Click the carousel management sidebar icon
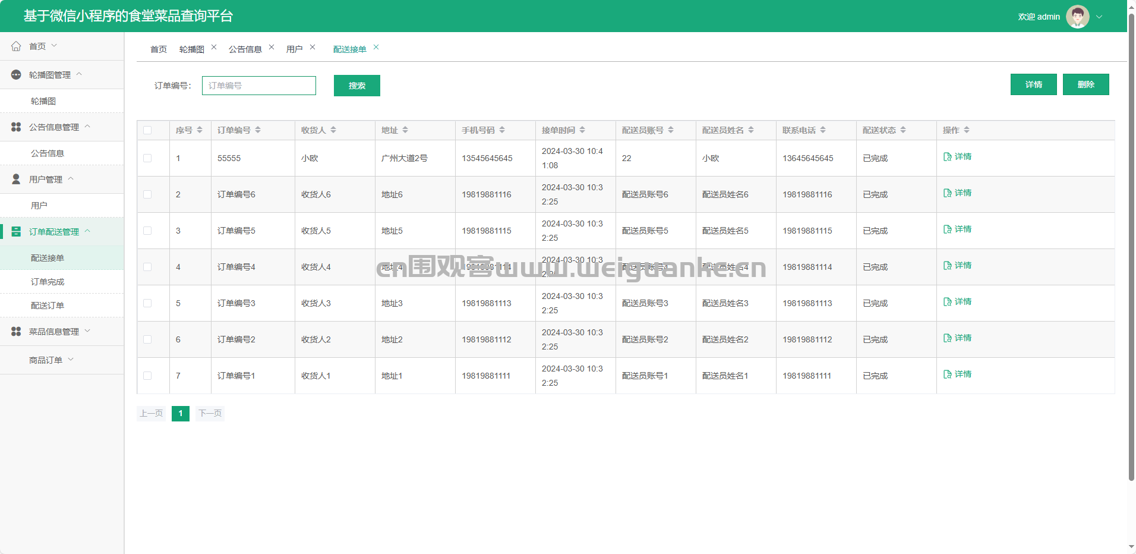1136x554 pixels. pyautogui.click(x=16, y=75)
